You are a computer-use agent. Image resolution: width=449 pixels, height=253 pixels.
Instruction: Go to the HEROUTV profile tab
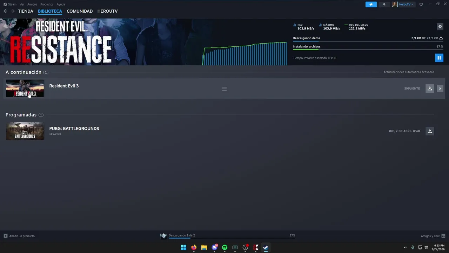107,11
